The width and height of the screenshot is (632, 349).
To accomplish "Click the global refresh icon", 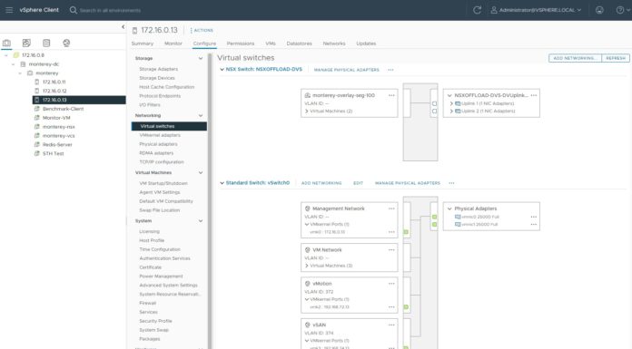I will [x=477, y=10].
